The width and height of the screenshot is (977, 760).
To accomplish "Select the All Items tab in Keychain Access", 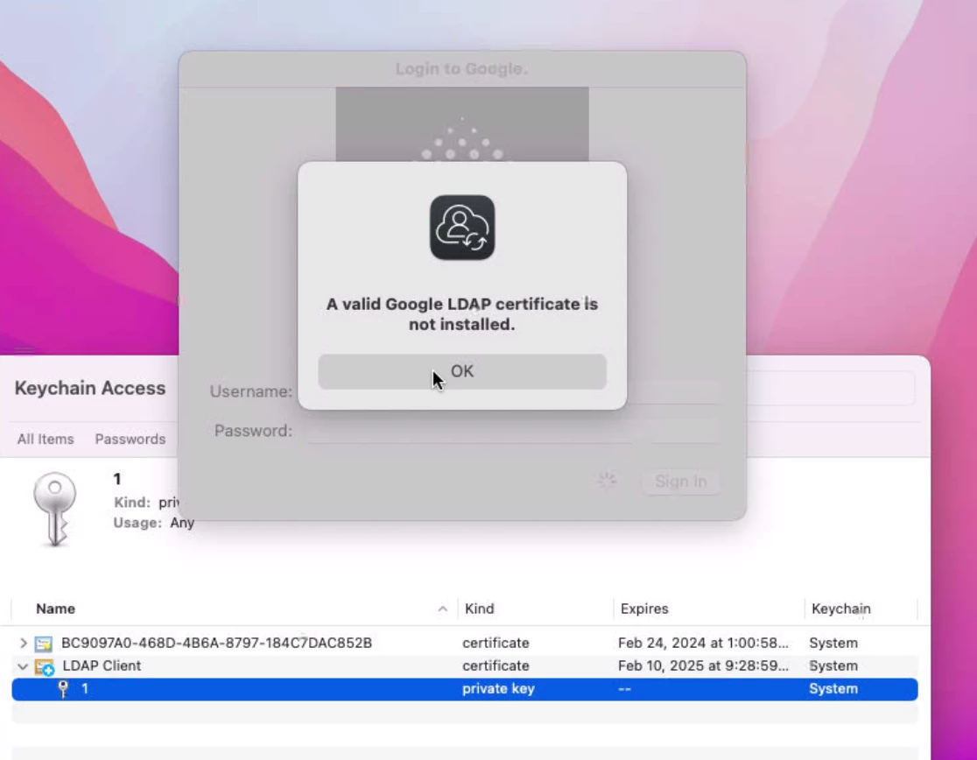I will pyautogui.click(x=46, y=440).
